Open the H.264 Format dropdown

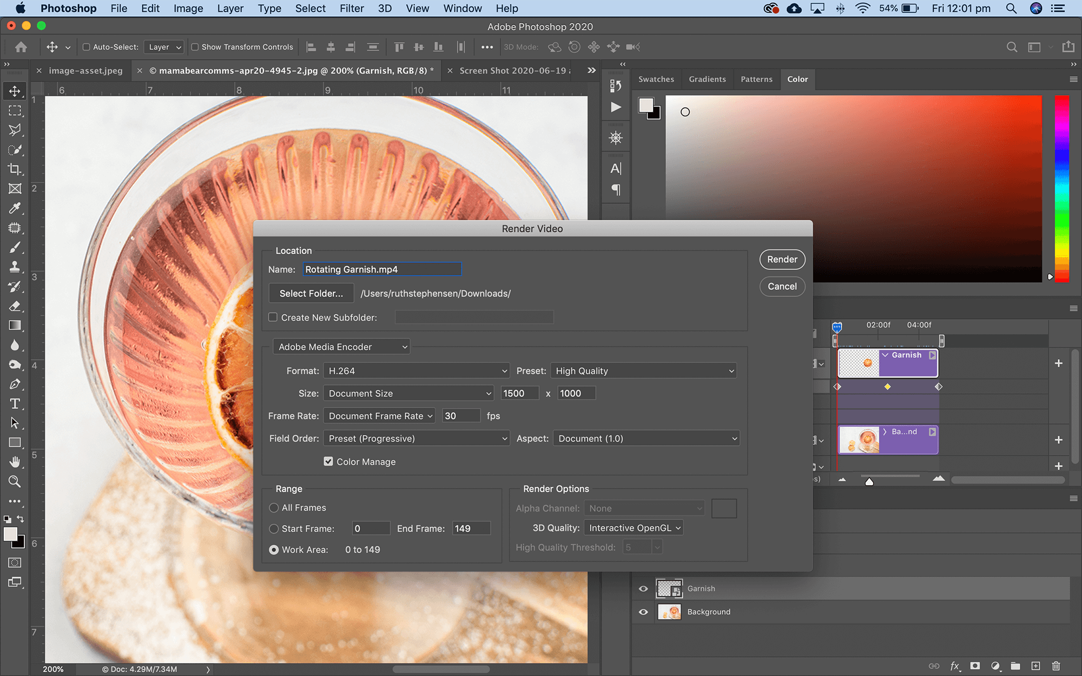click(x=417, y=371)
